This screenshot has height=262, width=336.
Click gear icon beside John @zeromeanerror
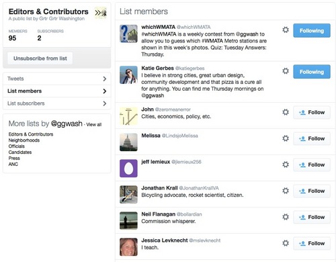(x=286, y=112)
